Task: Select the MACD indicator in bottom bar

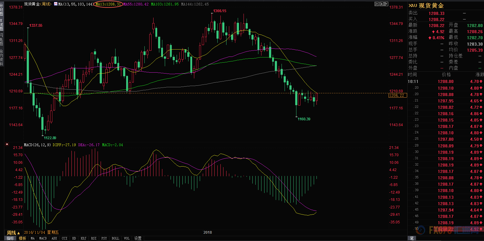Action: click(x=43, y=239)
